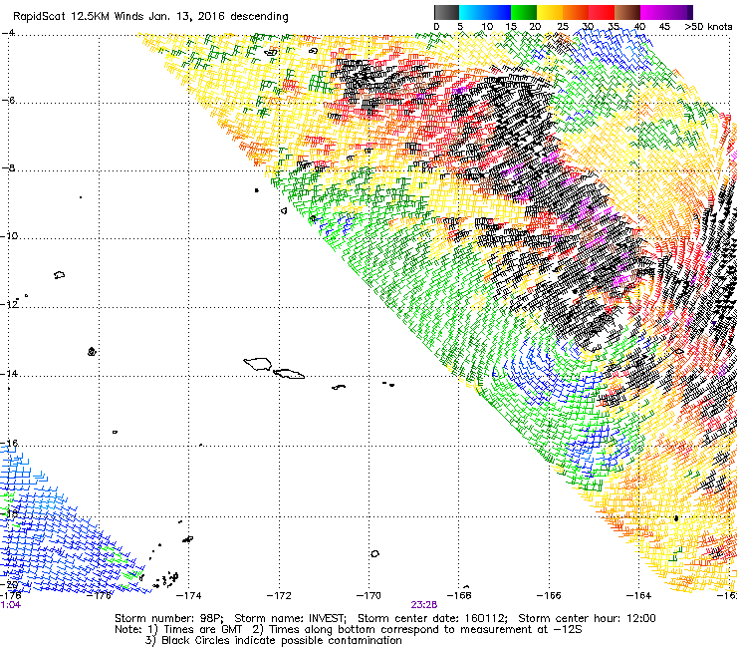
Task: Click the 'Storm name: INVEST;' text
Action: (x=290, y=618)
